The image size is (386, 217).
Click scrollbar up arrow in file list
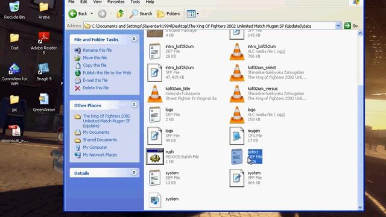(x=360, y=33)
